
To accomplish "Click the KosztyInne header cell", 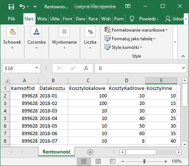I will coord(161,88).
